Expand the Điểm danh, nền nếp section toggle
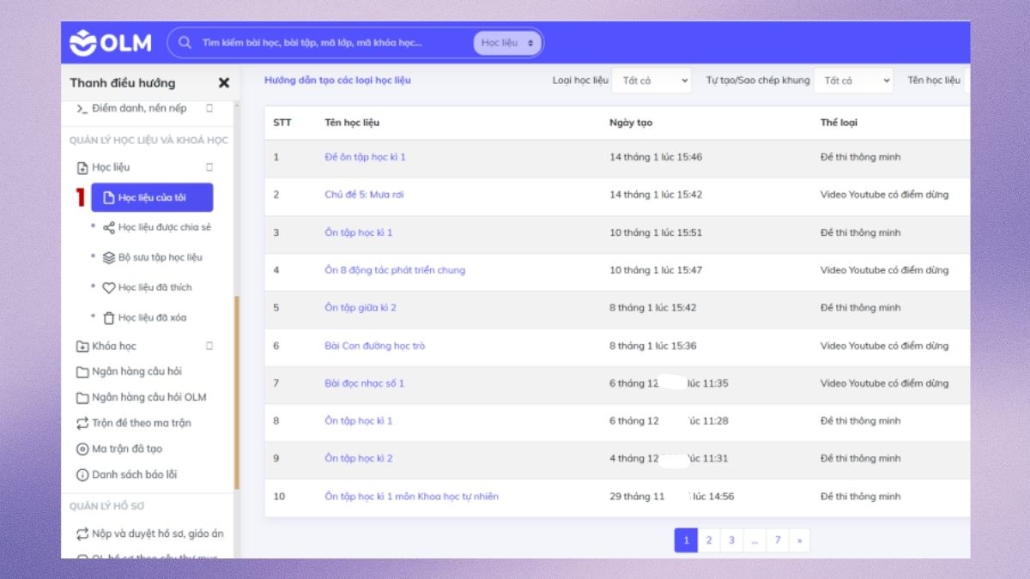The height and width of the screenshot is (579, 1030). pyautogui.click(x=209, y=109)
